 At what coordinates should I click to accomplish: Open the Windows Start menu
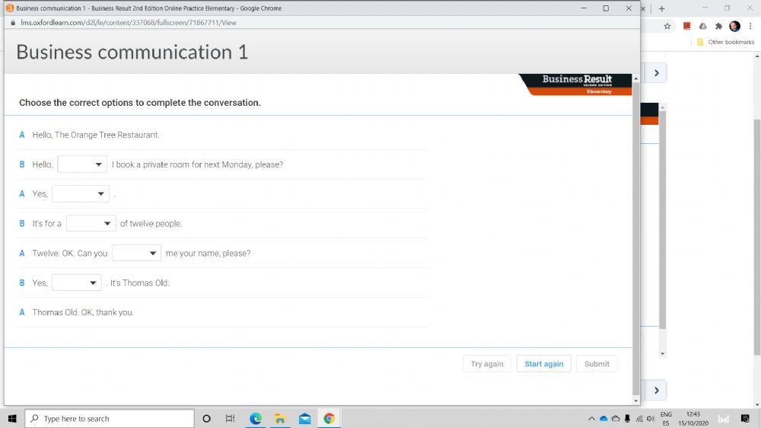pyautogui.click(x=12, y=418)
